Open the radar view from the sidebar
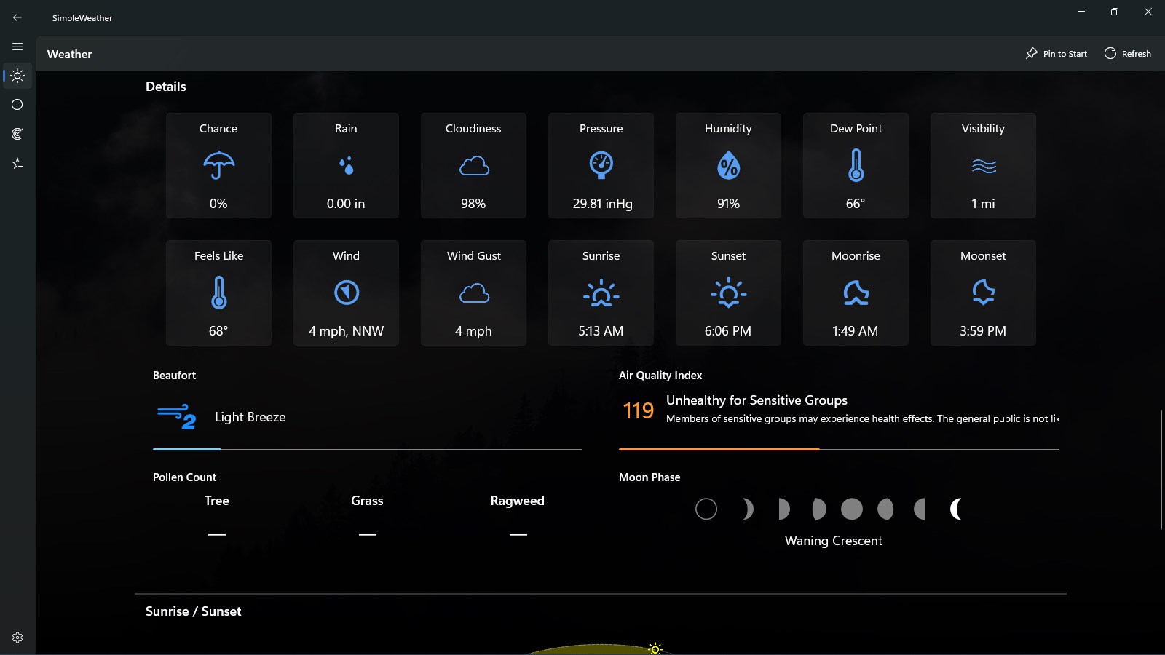Viewport: 1165px width, 655px height. pos(17,133)
